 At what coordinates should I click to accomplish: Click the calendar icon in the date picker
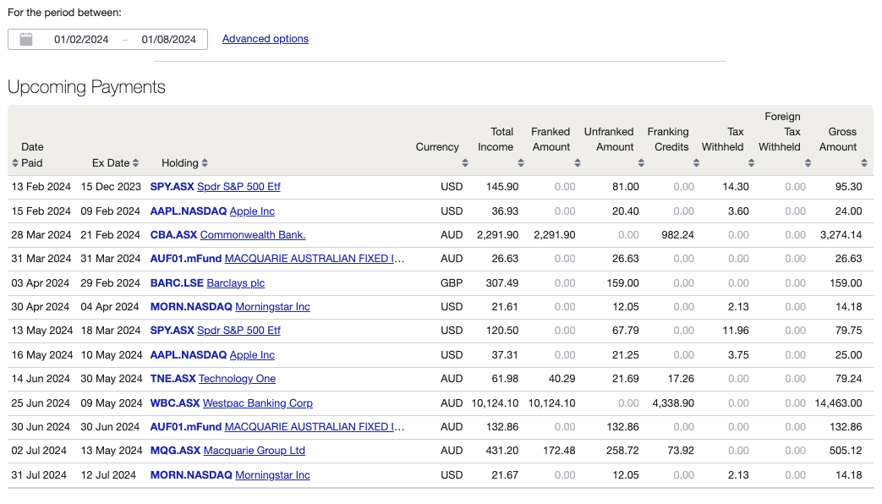coord(26,38)
